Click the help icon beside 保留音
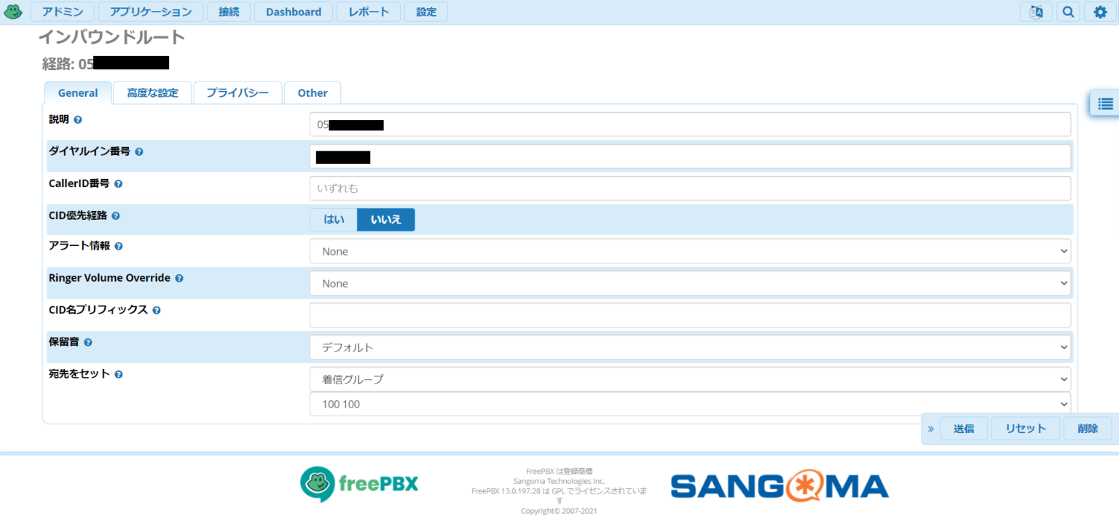Viewport: 1119px width, 524px height. (x=87, y=342)
